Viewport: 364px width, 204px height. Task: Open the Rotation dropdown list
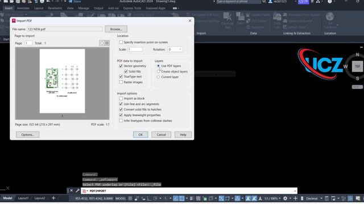coord(180,49)
